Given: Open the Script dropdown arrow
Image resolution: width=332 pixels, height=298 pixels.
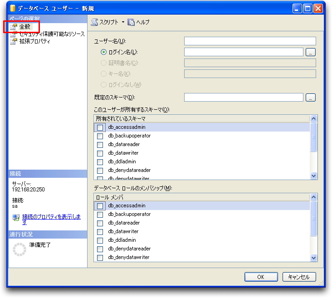Looking at the screenshot, I should click(x=123, y=22).
